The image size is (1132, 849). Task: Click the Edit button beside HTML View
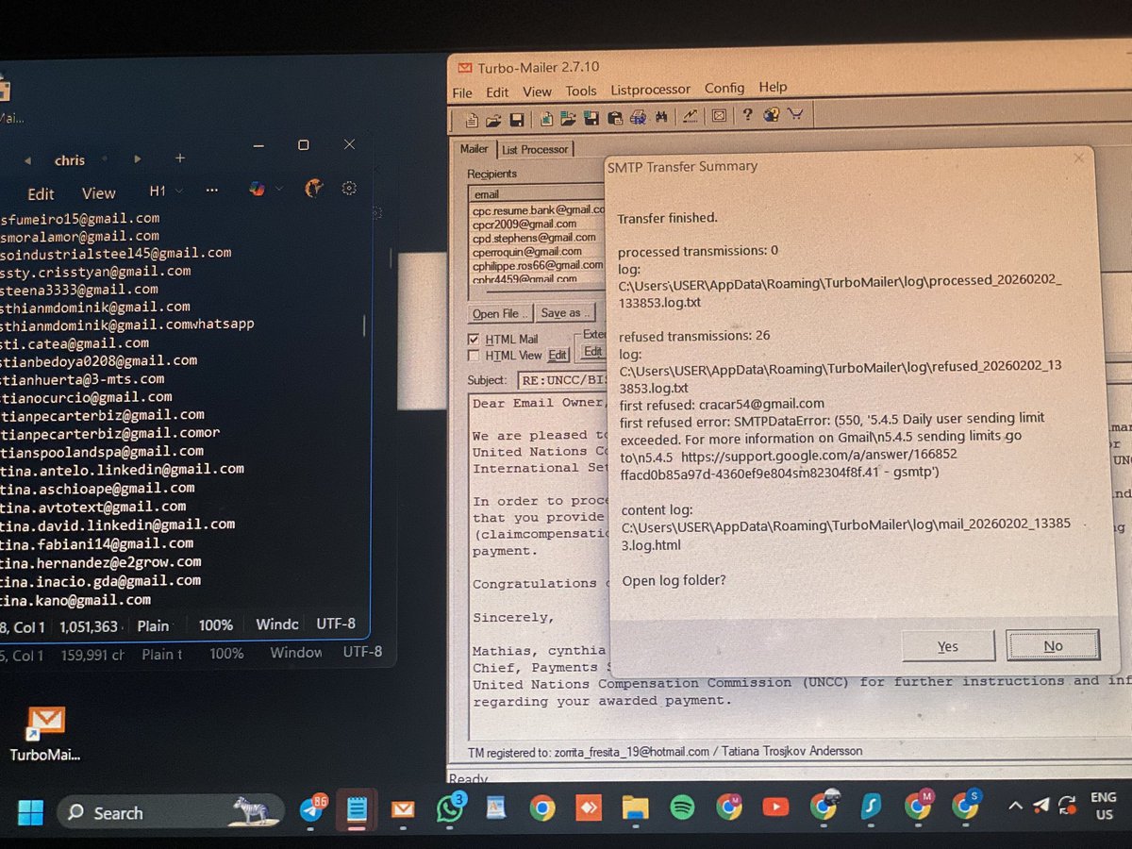558,355
